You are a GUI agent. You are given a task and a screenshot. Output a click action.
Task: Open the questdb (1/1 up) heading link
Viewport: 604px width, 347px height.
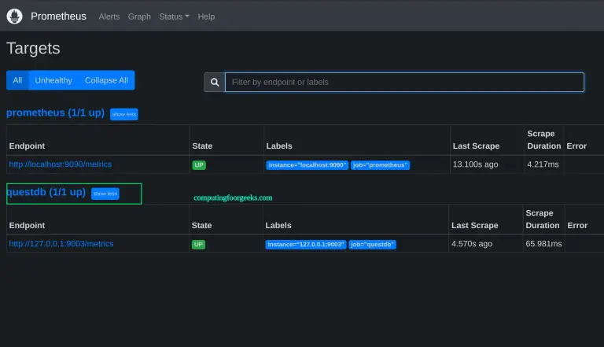tap(46, 192)
